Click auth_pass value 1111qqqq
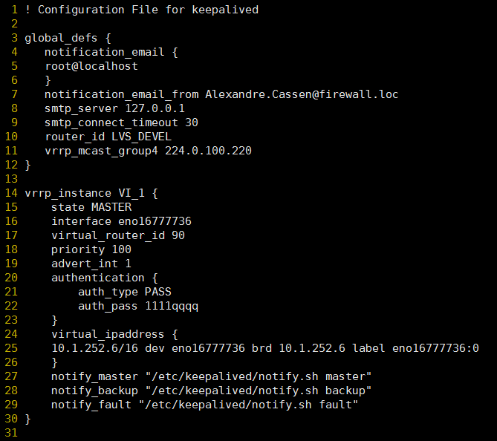Image resolution: width=497 pixels, height=441 pixels. click(172, 307)
